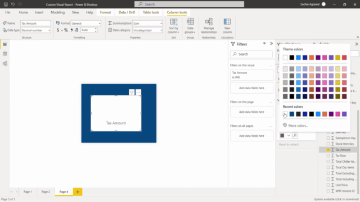Click the fx conditional formatting button
Viewport: 360px width, 202px height.
tap(295, 135)
